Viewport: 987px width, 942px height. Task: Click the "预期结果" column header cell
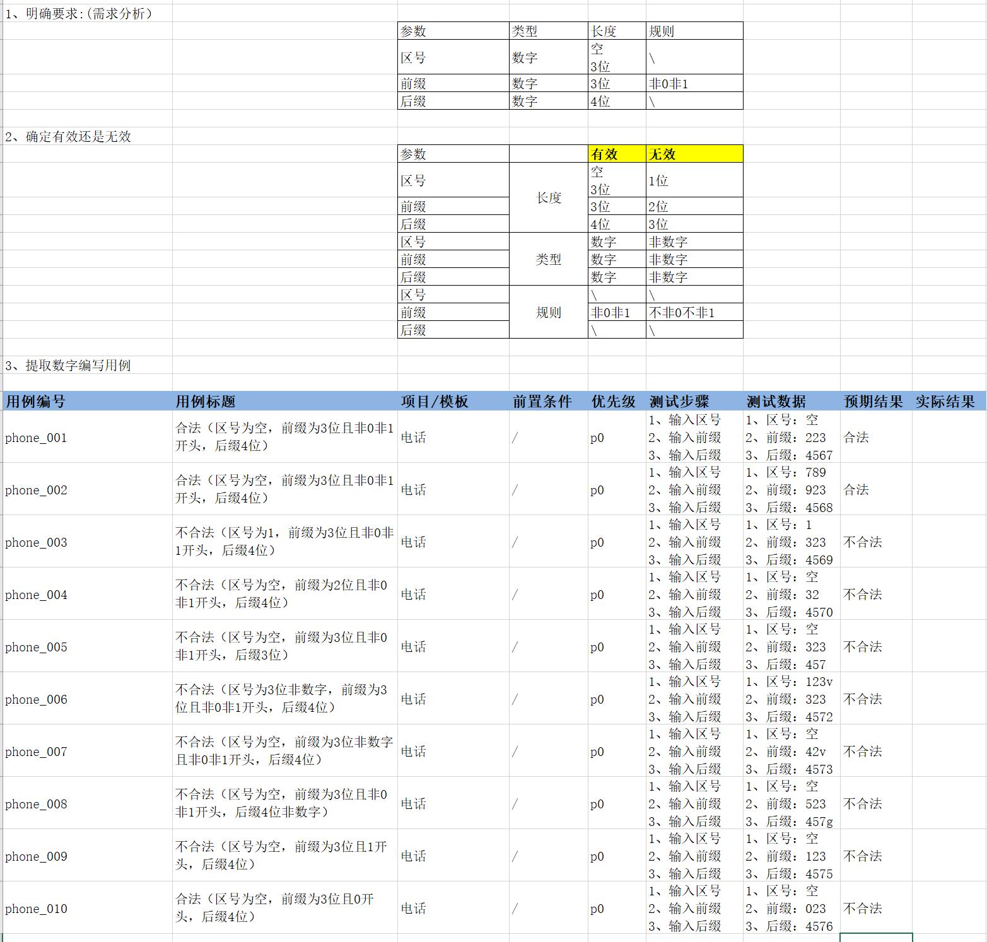[x=876, y=401]
